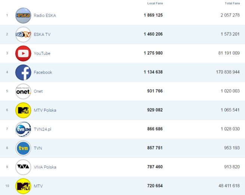
Task: Click the MTV logo in row ten
Action: 23,186
